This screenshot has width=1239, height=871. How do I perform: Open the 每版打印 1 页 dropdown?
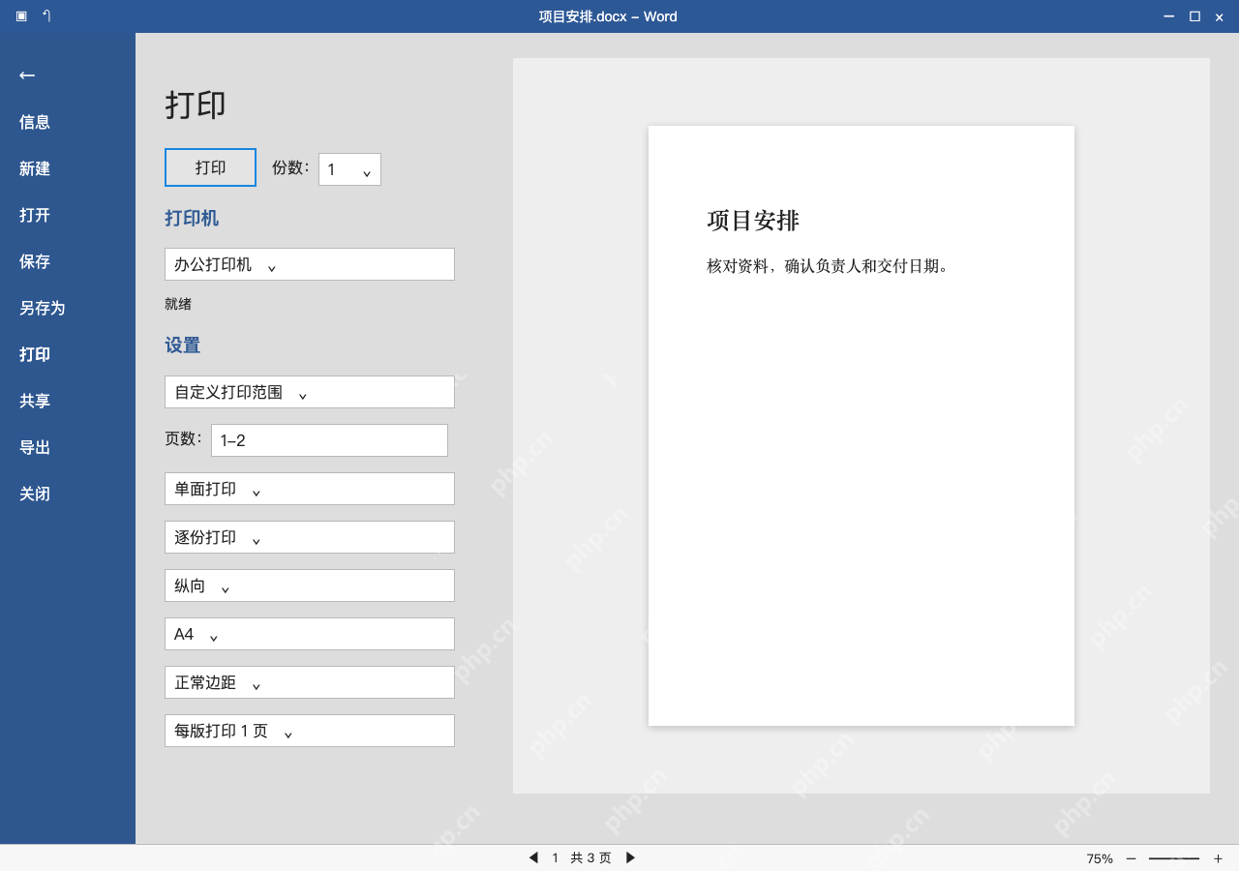310,731
